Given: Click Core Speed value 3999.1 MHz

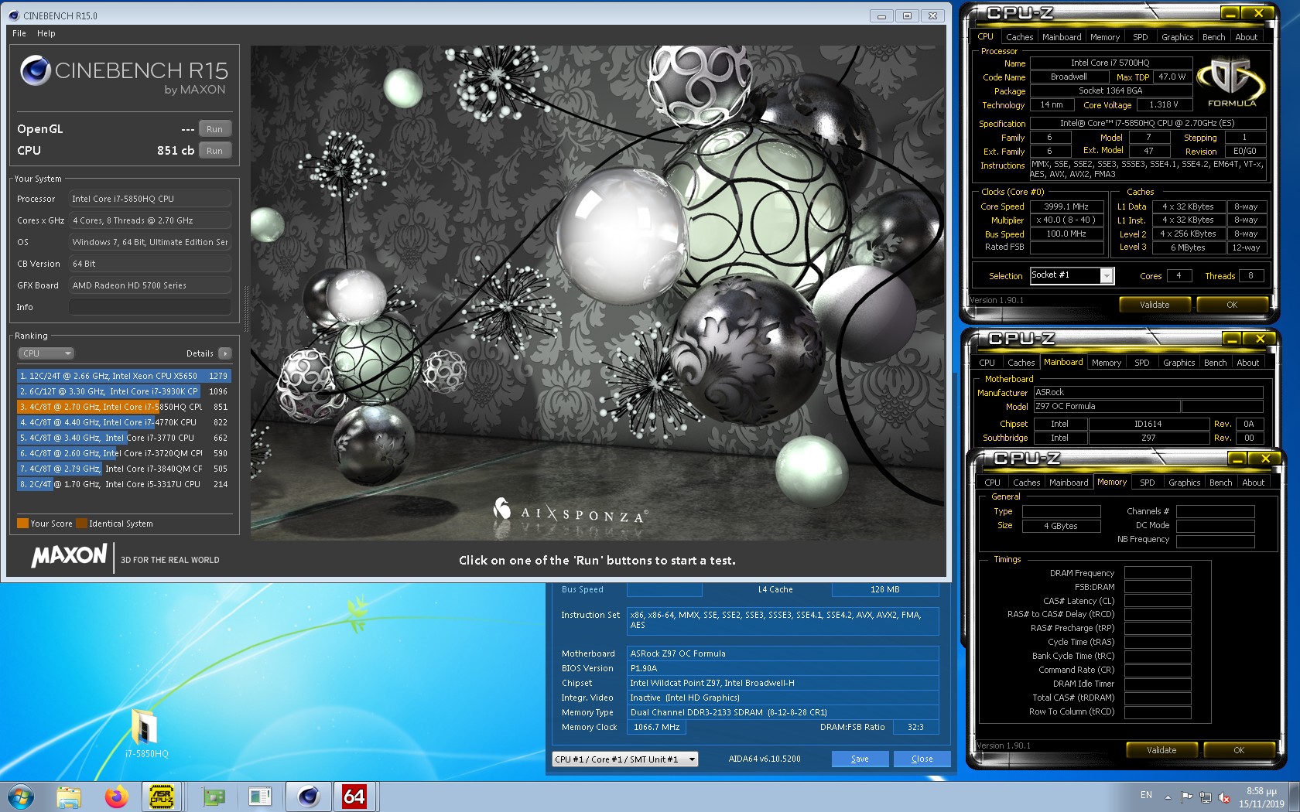Looking at the screenshot, I should click(x=1066, y=206).
